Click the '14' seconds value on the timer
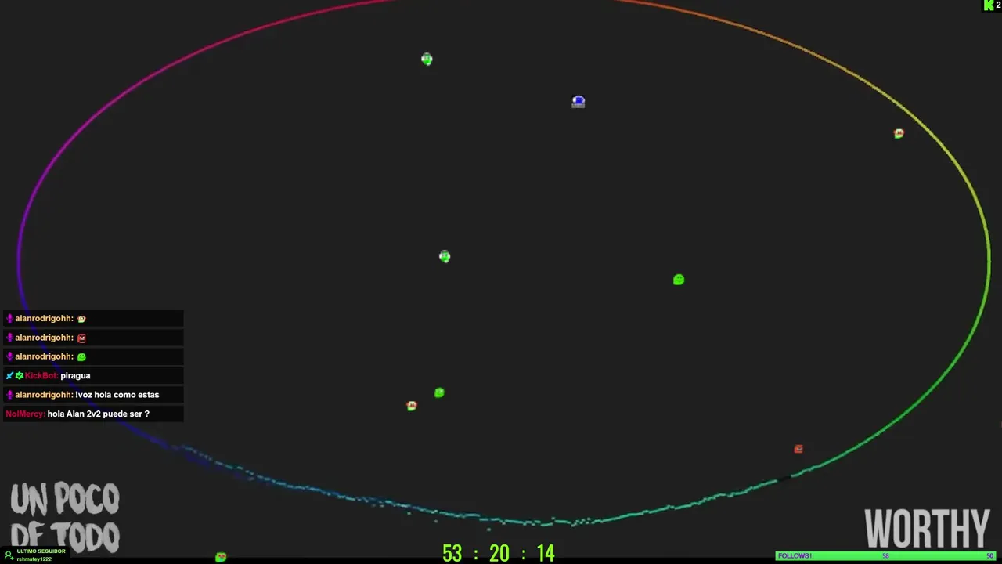1002x564 pixels. [546, 553]
